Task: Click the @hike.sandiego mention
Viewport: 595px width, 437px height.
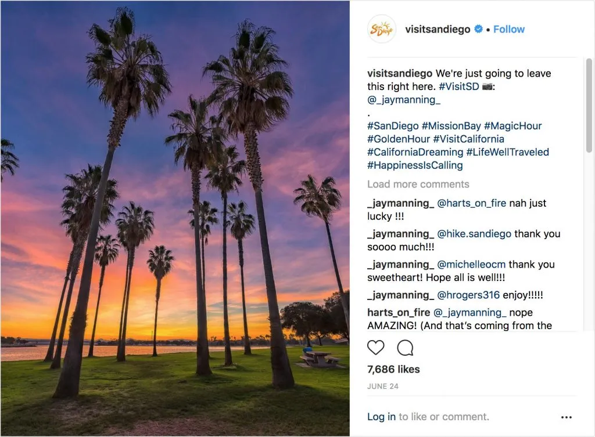Action: tap(474, 234)
